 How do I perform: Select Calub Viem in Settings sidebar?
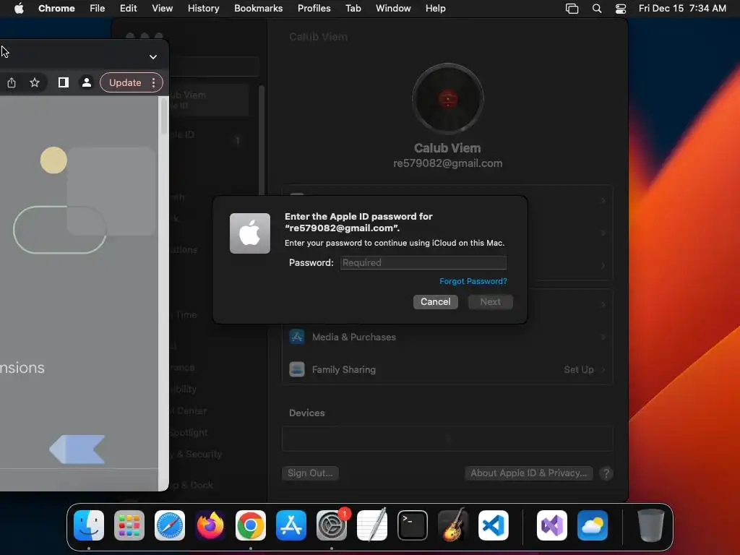[x=209, y=100]
